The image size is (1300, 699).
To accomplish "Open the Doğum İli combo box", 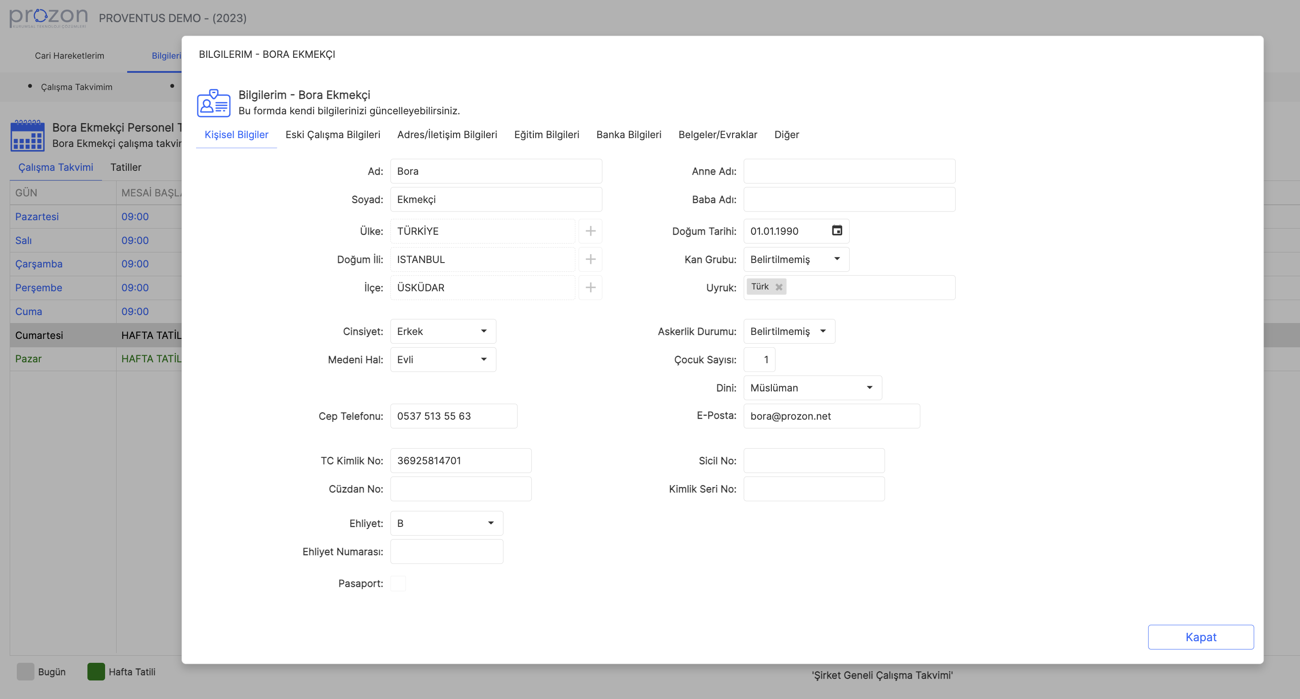I will tap(483, 259).
